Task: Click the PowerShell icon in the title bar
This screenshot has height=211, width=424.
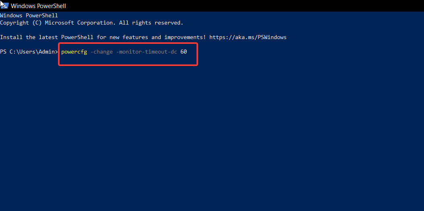Action: (x=4, y=5)
